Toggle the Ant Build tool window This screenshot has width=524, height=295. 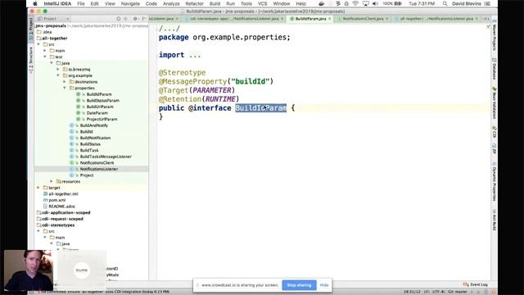pos(494,220)
